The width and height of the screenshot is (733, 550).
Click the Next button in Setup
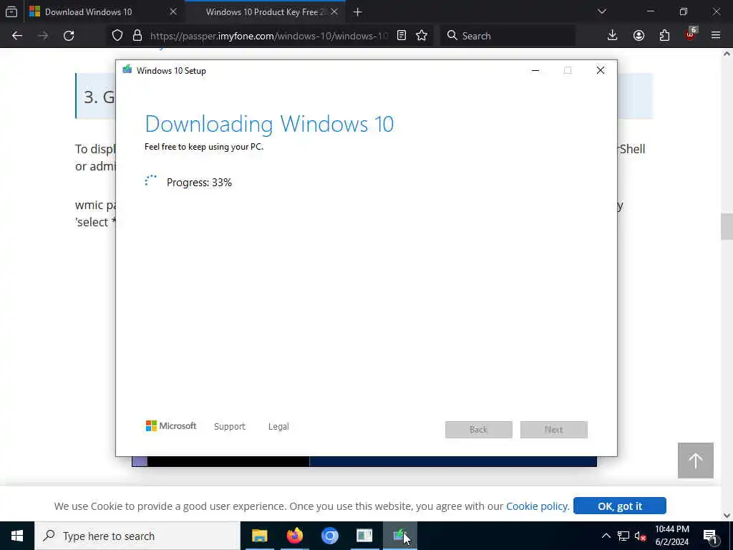coord(554,430)
